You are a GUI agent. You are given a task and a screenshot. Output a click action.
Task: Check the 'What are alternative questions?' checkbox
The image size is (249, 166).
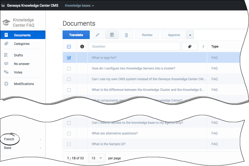click(69, 133)
